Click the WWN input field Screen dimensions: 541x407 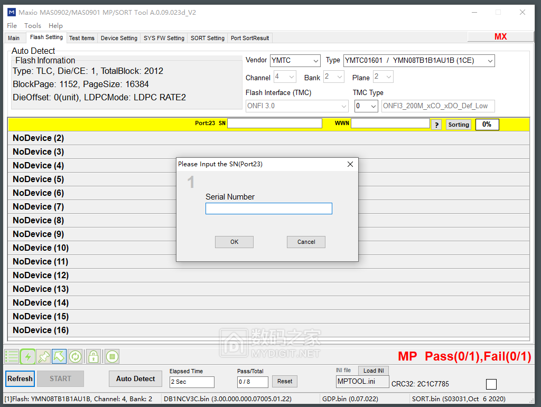click(390, 124)
